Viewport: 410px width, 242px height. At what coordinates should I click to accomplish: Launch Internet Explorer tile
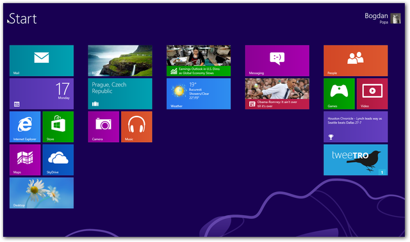click(x=25, y=127)
